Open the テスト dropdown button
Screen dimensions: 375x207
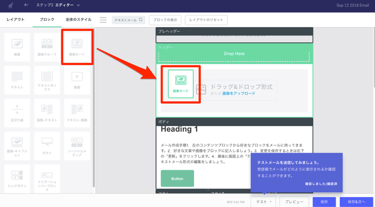tap(263, 202)
